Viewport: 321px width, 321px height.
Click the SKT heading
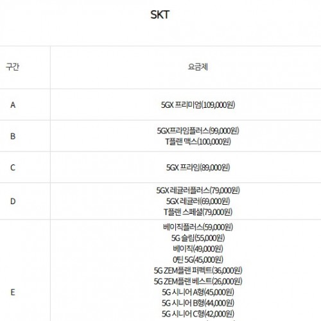(x=160, y=15)
